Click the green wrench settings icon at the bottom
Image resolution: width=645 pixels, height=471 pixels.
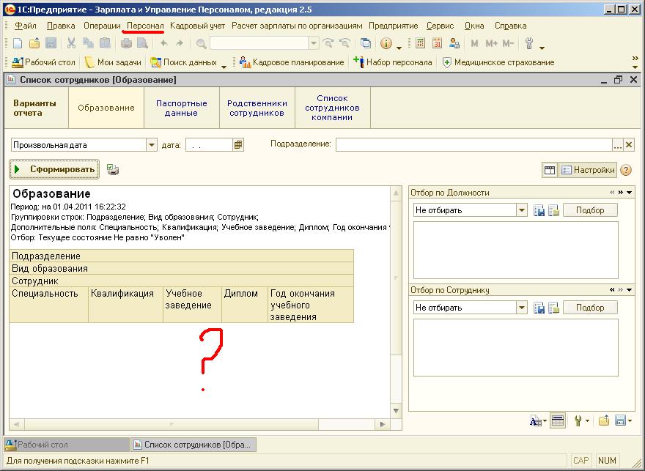(x=578, y=421)
